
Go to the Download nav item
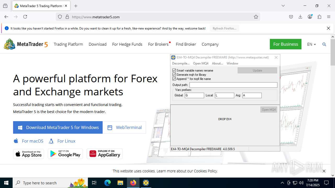[98, 44]
